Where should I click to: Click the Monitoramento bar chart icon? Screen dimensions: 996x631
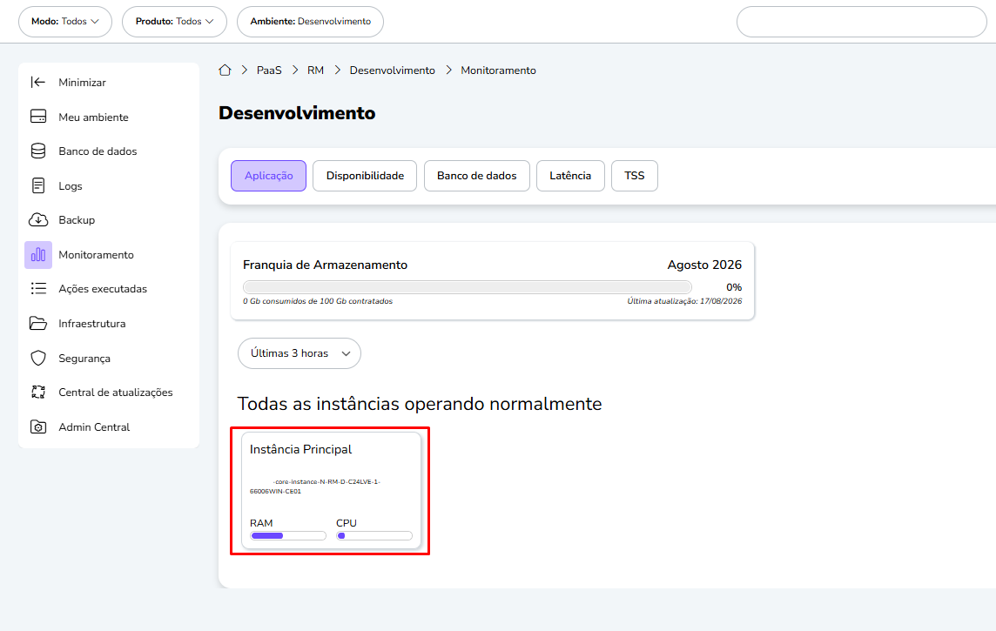pyautogui.click(x=38, y=254)
